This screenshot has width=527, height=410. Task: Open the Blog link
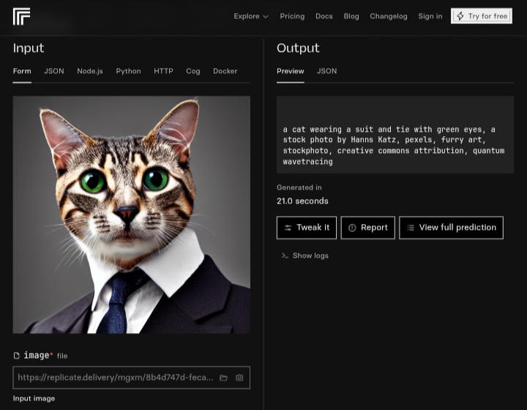[351, 16]
